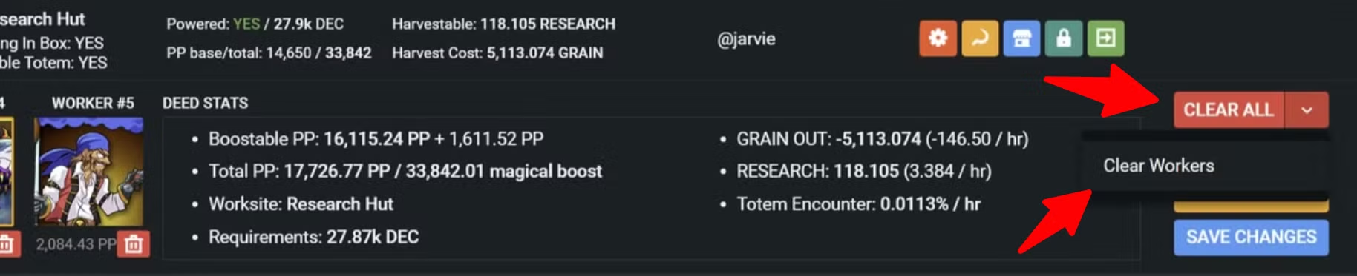Select the partially visible worker card thumbnail
Screen dimensions: 1357x276
[x=7, y=172]
